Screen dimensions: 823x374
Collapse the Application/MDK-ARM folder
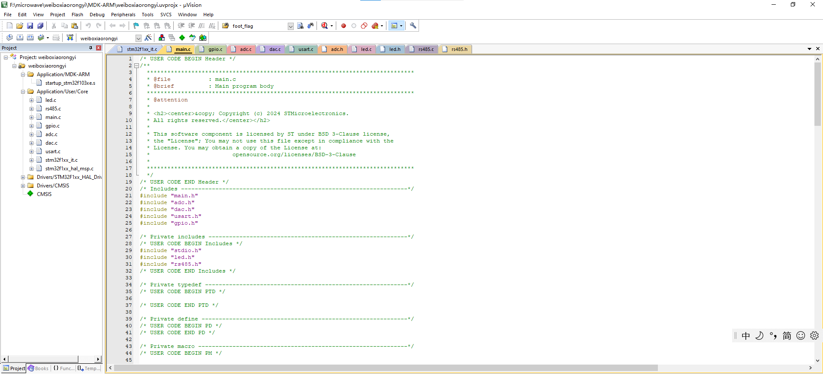[23, 74]
